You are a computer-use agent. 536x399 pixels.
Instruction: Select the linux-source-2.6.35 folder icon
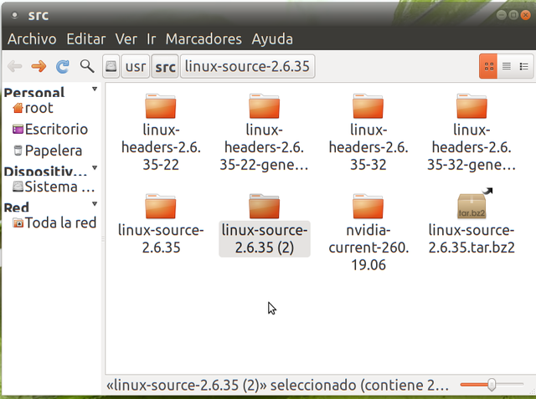click(x=161, y=206)
